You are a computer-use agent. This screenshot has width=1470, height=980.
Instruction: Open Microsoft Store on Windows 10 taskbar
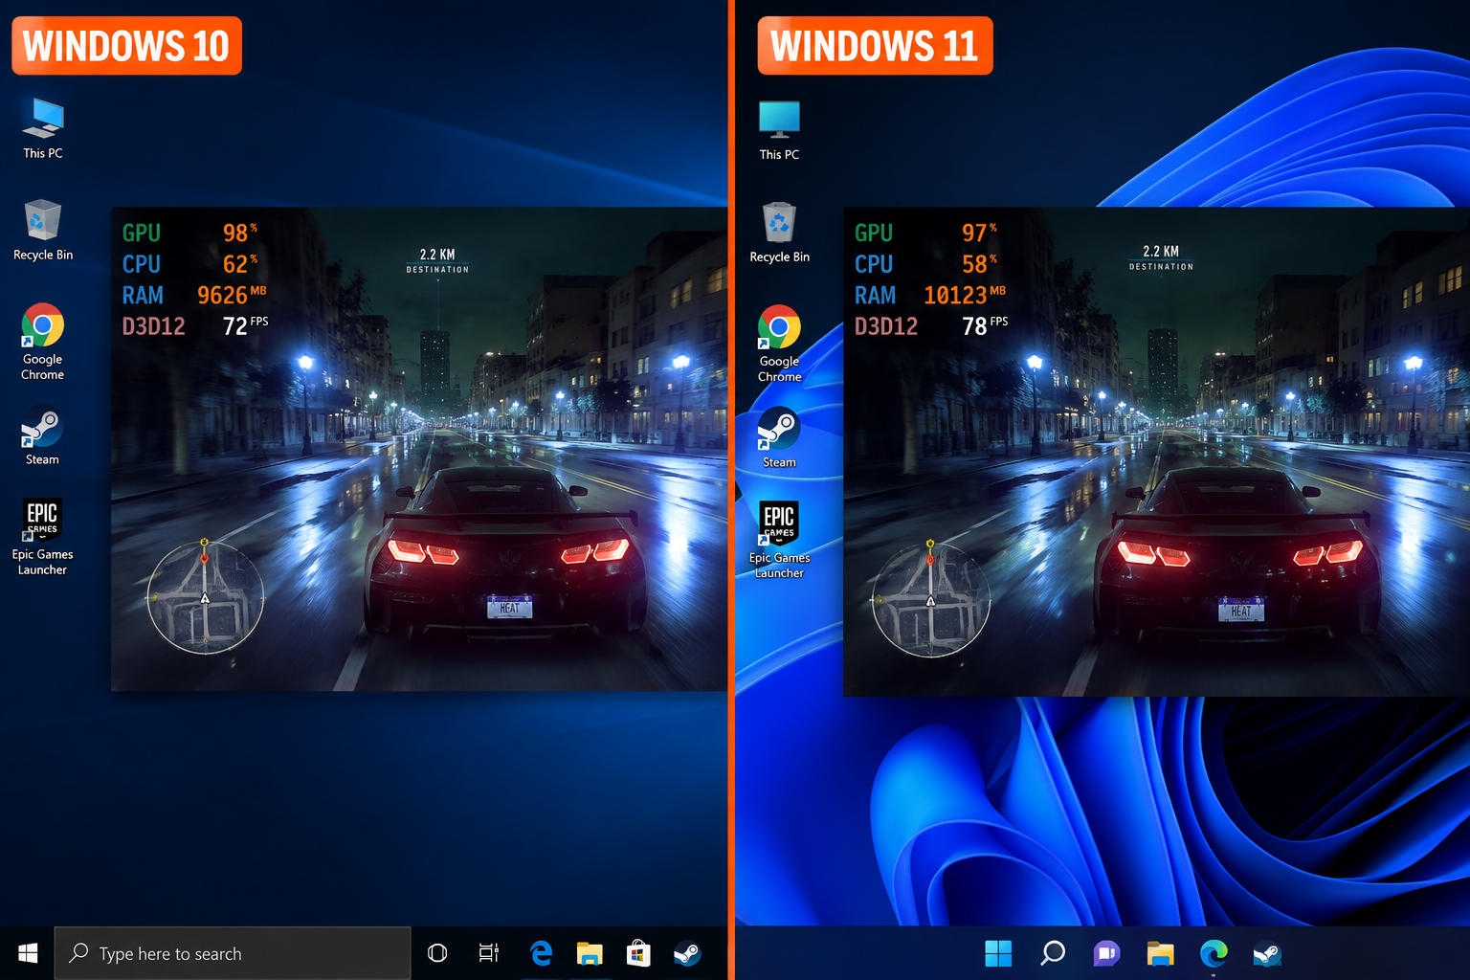[638, 953]
